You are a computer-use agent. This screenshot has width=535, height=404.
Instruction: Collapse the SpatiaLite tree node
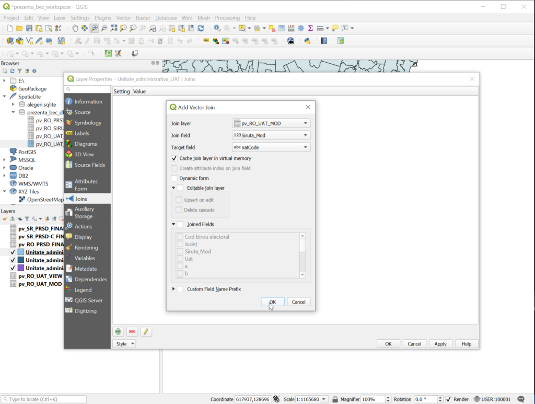[x=4, y=97]
